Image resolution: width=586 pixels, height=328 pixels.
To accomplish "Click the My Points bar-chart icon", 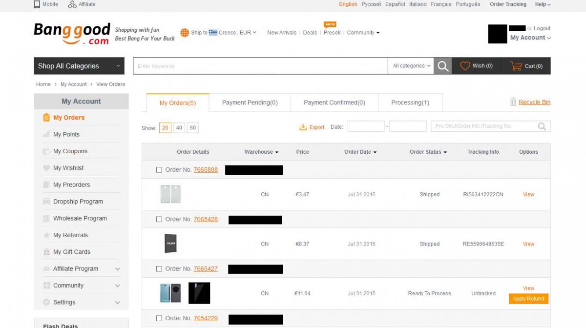I will tap(46, 134).
